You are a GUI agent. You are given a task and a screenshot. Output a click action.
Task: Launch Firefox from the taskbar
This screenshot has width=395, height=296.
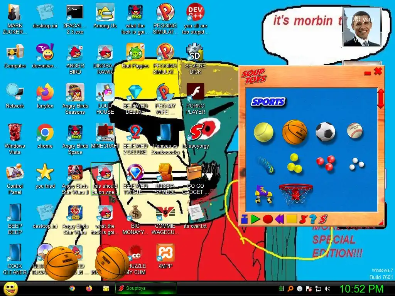89,288
